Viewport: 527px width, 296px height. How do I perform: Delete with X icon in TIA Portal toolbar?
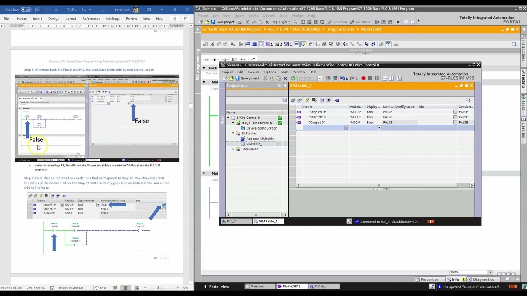(267, 22)
